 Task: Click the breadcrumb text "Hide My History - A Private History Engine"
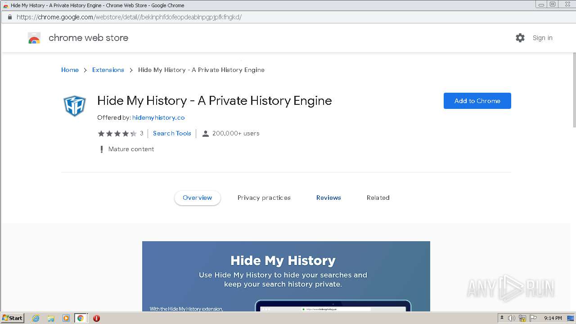(201, 70)
